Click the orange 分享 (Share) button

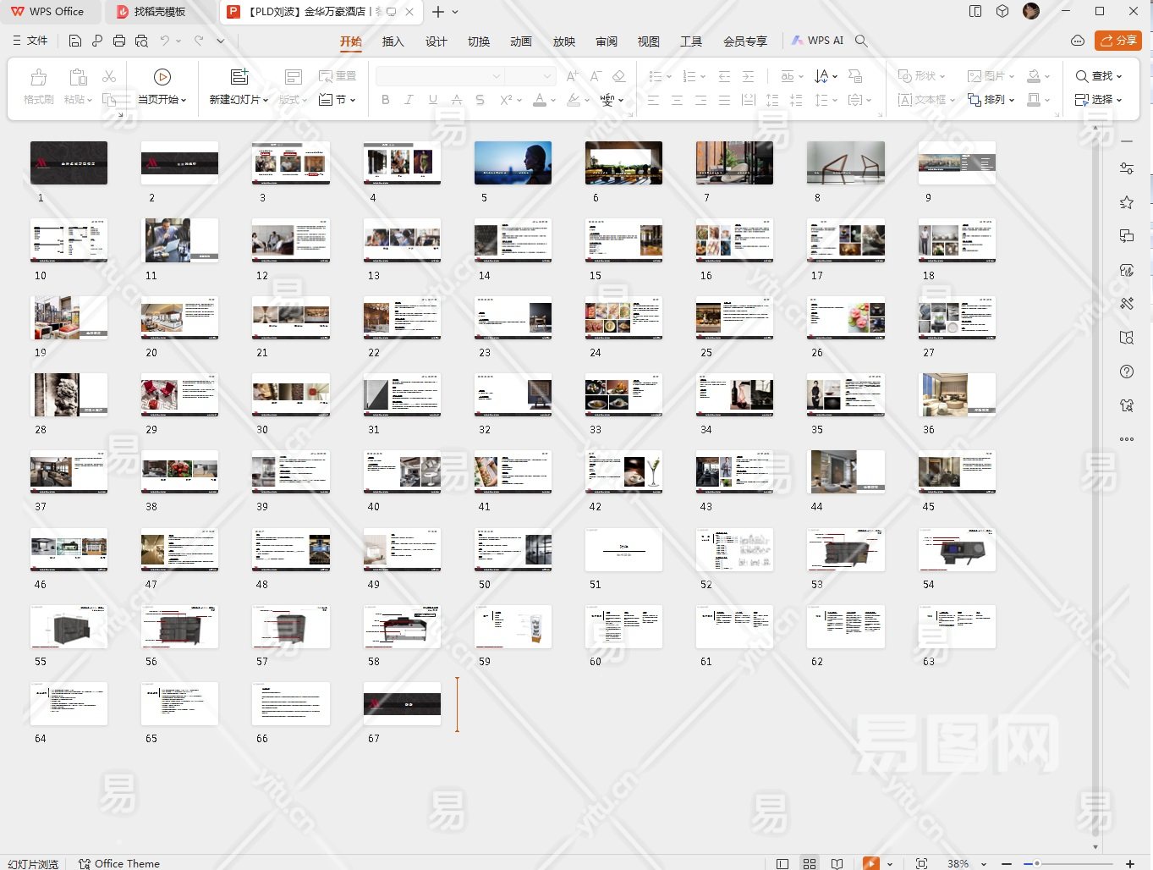(1117, 41)
